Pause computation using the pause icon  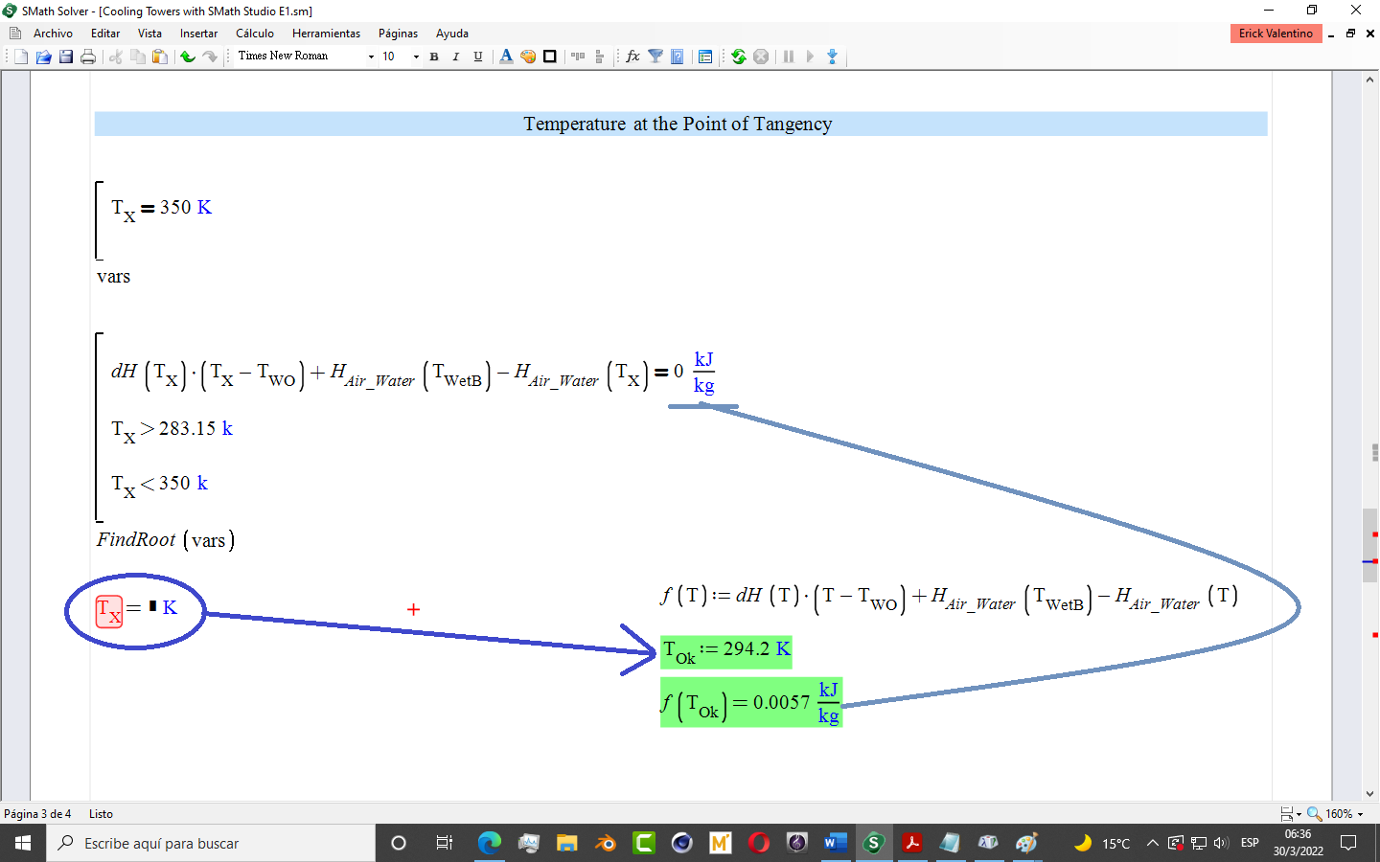coord(788,57)
